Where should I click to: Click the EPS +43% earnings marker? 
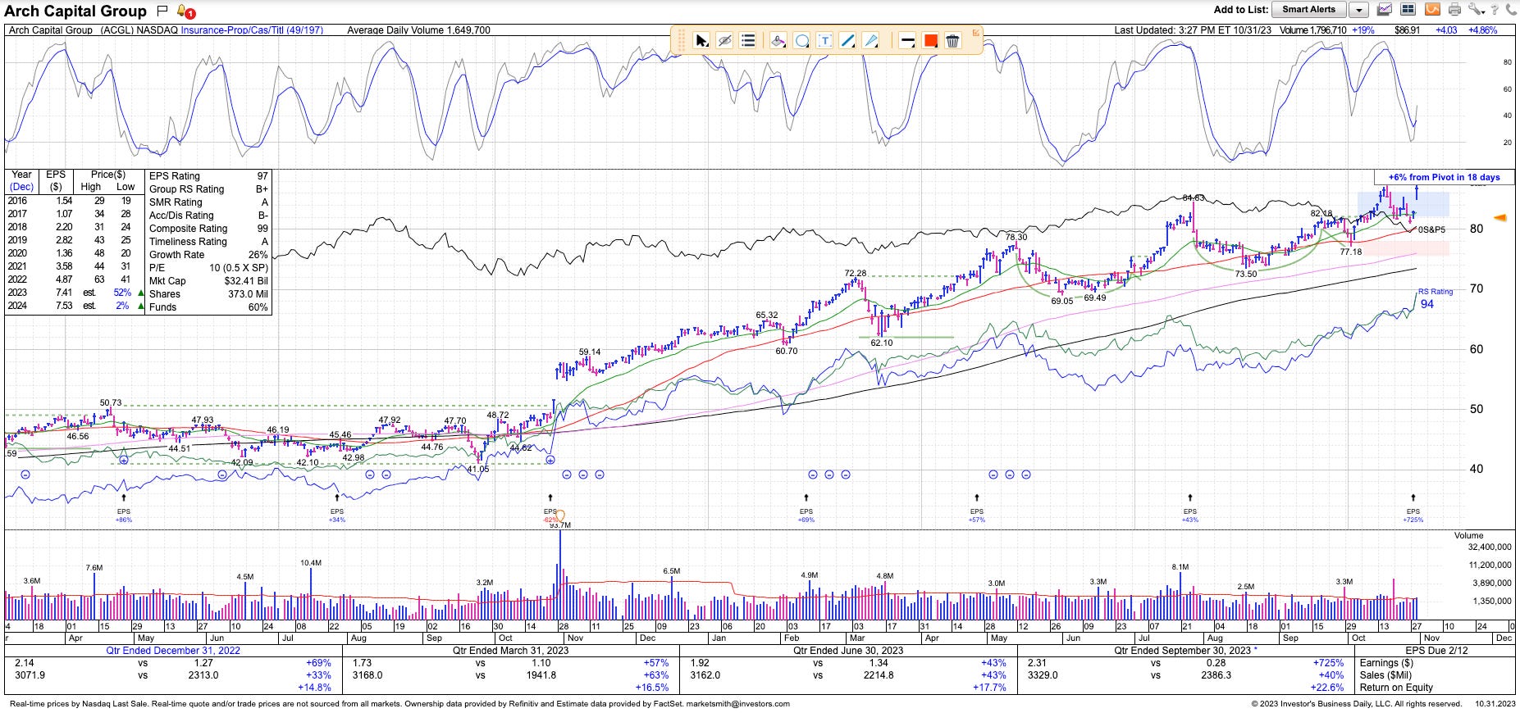(x=1189, y=515)
